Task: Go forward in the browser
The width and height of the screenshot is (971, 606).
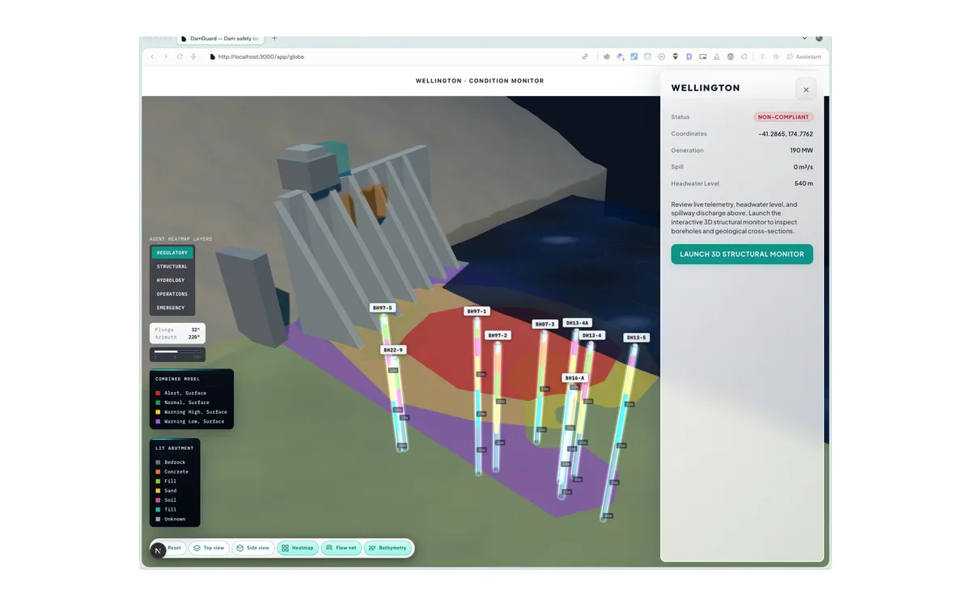Action: [166, 57]
